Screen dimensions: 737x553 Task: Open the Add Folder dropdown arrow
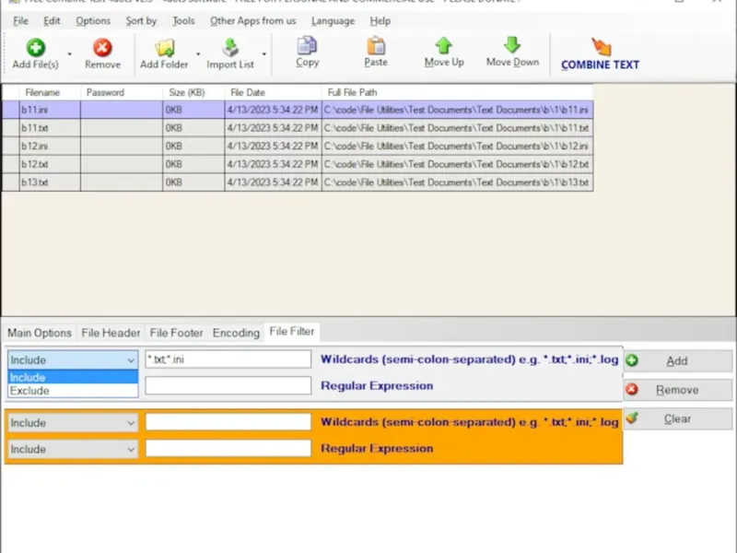(x=198, y=54)
